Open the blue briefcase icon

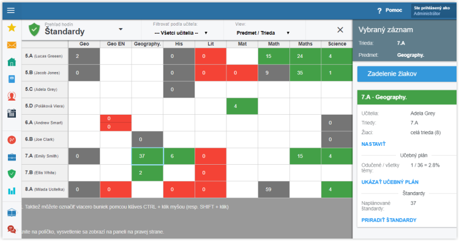12,157
